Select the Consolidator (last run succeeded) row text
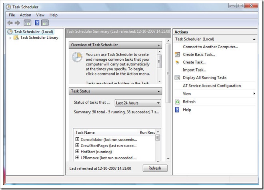 pyautogui.click(x=109, y=140)
